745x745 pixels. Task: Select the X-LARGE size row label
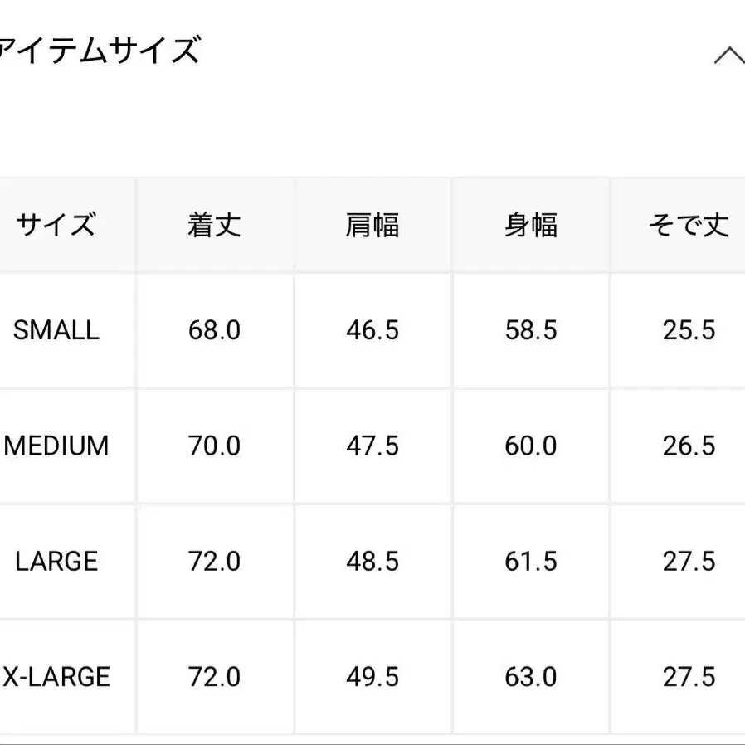click(x=56, y=677)
